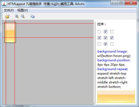Image resolution: width=139 pixels, height=107 pixels.
Task: Click the upper horizontal red guide line
Action: [48, 24]
